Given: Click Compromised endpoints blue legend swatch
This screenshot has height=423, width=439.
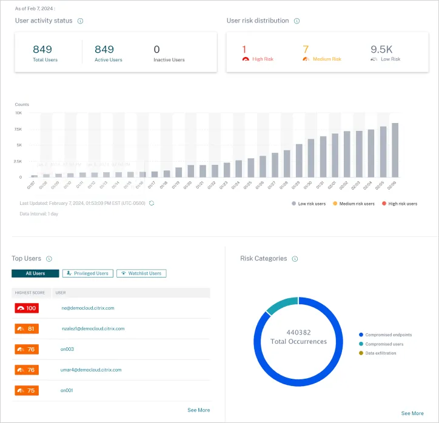Looking at the screenshot, I should click(361, 335).
